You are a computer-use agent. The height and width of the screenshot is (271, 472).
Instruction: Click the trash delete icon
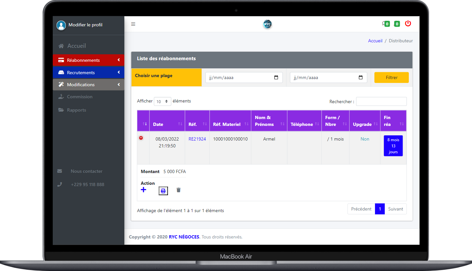(178, 190)
